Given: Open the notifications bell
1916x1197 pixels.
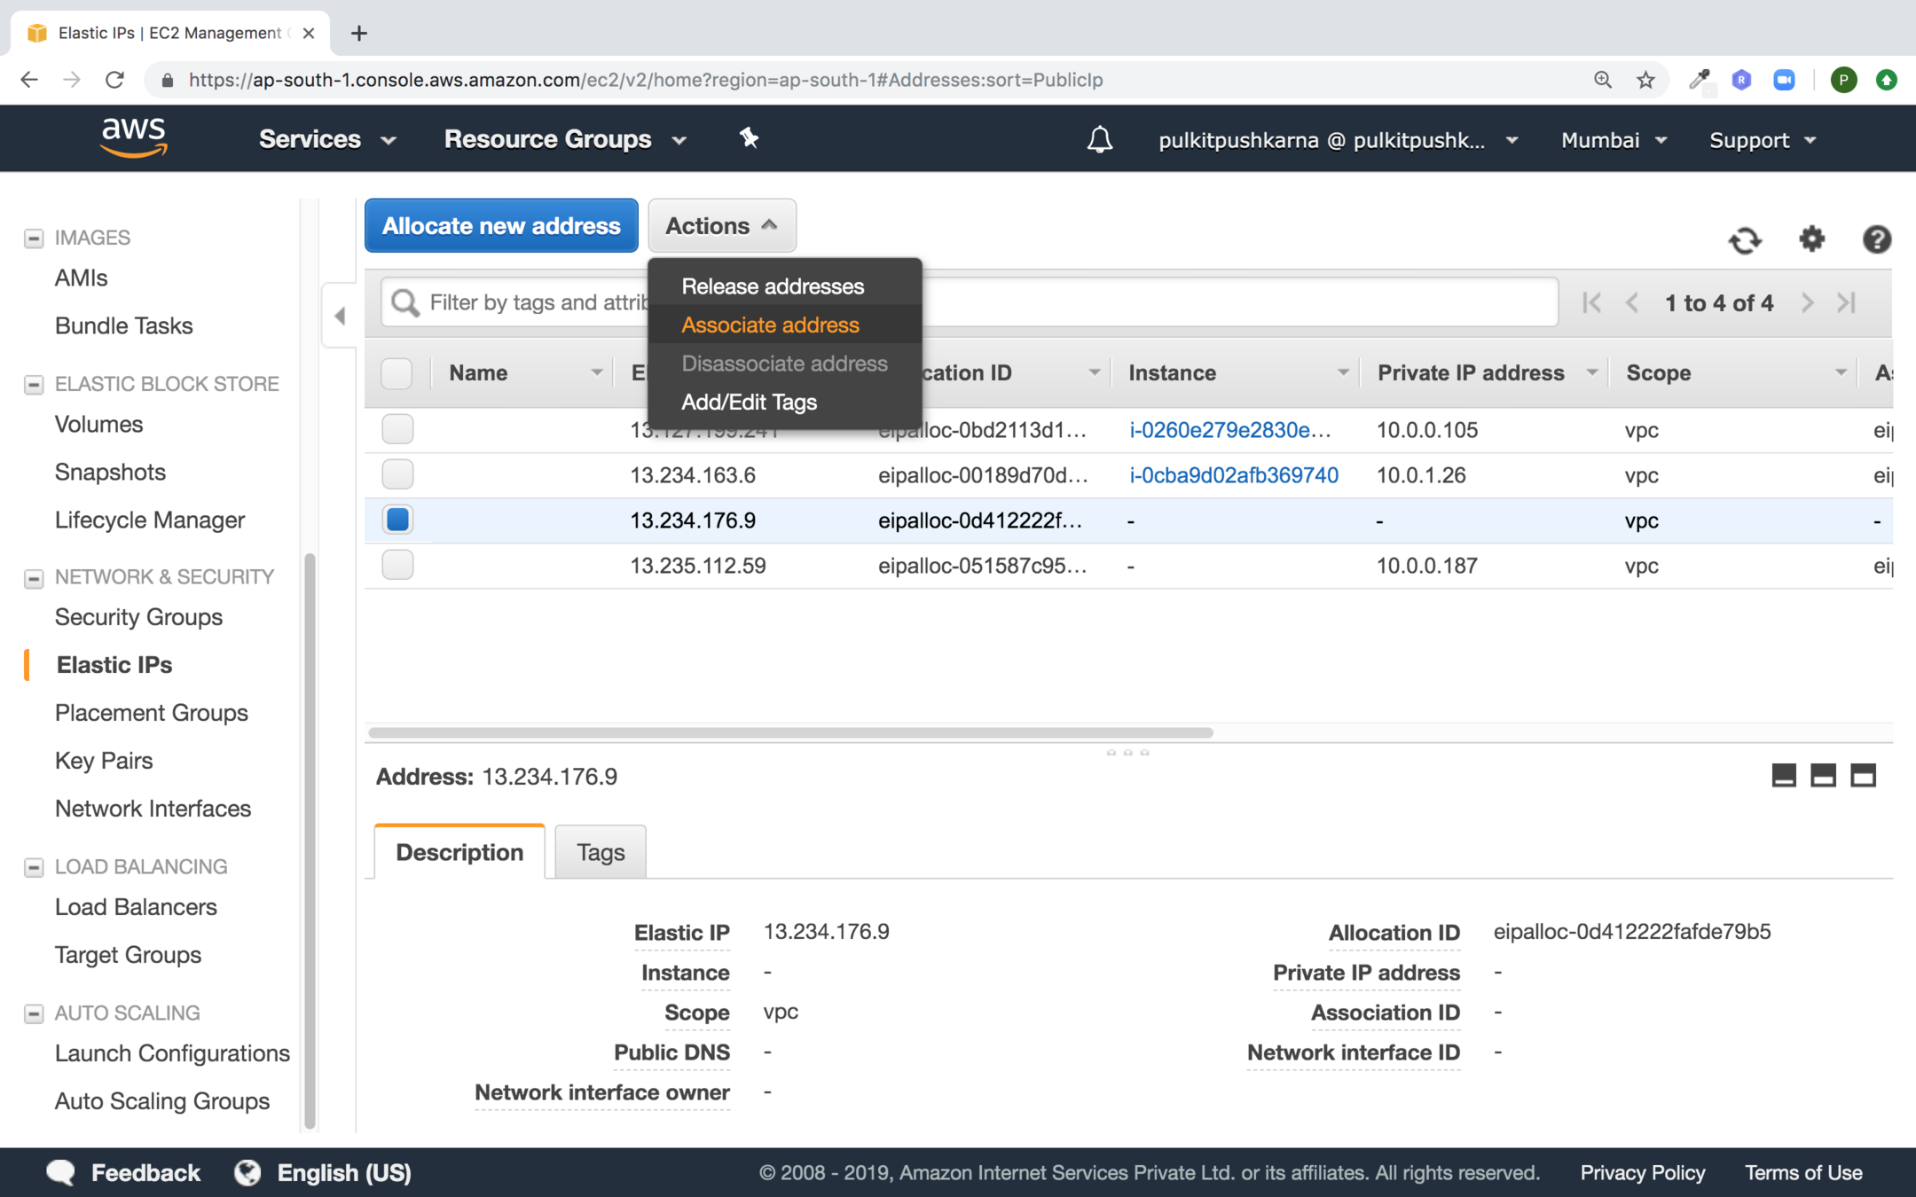Looking at the screenshot, I should point(1100,139).
